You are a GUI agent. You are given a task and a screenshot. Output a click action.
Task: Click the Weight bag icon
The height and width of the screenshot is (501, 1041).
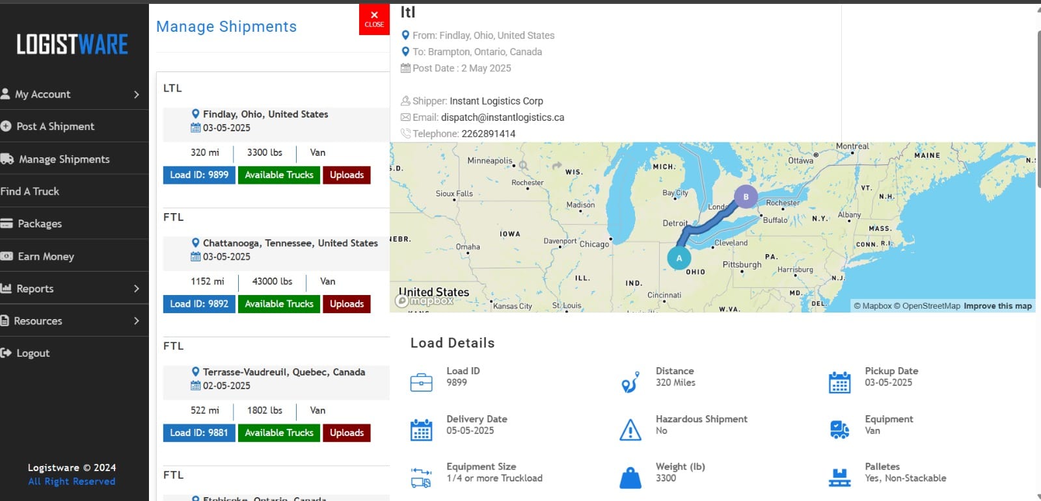630,478
